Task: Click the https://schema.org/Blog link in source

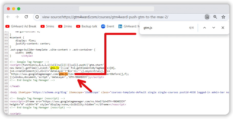Action: pos(50,92)
